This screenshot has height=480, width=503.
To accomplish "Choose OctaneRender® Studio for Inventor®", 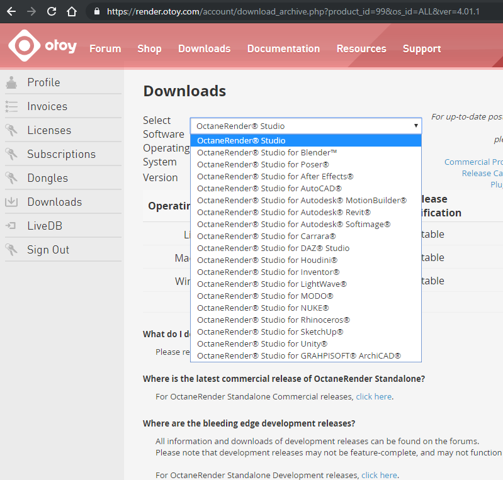I will 306,272.
